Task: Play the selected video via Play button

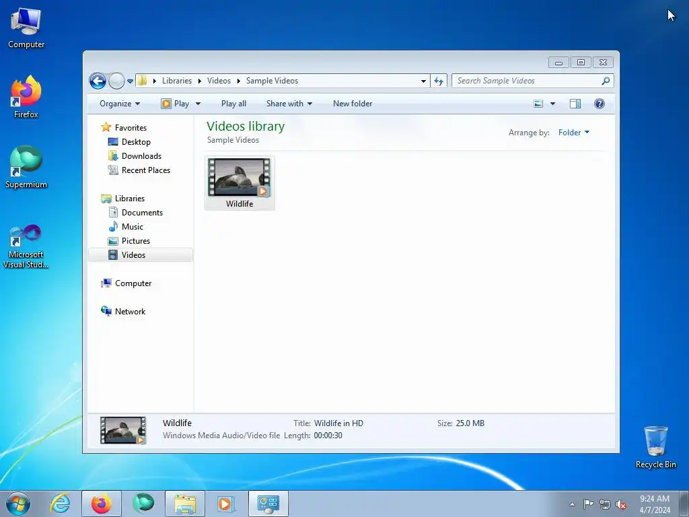Action: click(x=176, y=104)
